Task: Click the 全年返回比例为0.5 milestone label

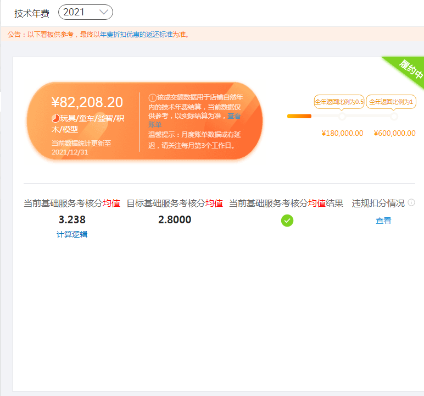Action: pos(339,102)
